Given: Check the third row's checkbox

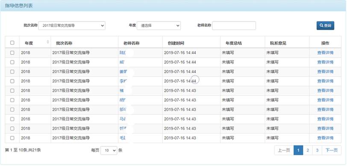Looking at the screenshot, I should [x=12, y=72].
